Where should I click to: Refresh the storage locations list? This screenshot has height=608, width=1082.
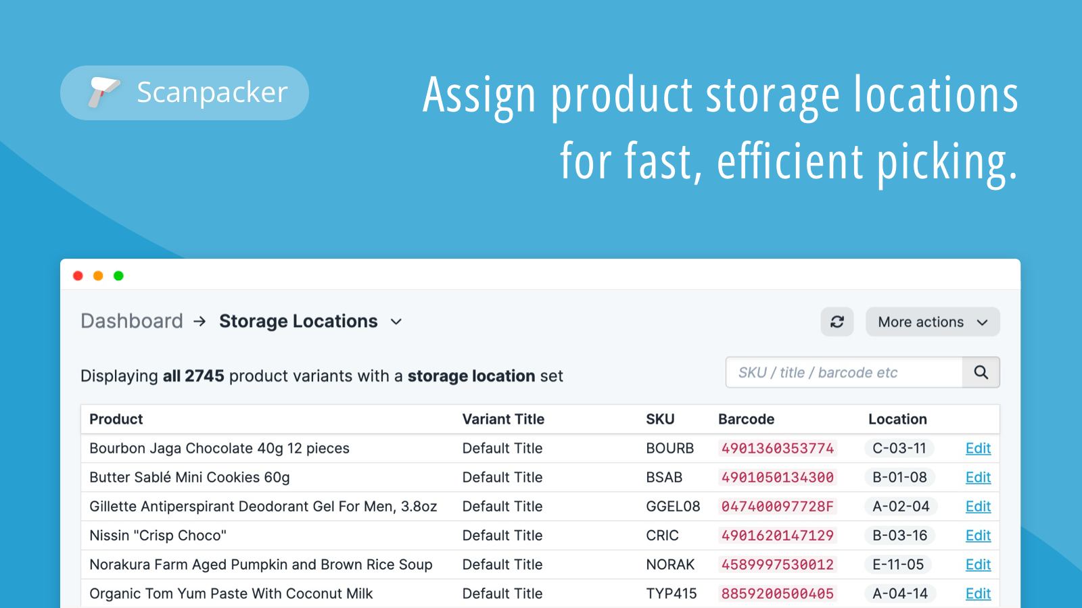(x=837, y=322)
